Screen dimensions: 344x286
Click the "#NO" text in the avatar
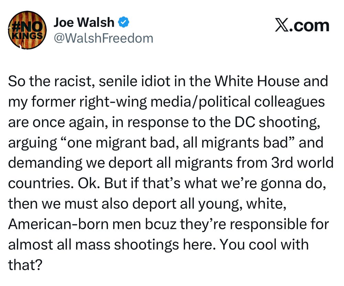click(27, 27)
